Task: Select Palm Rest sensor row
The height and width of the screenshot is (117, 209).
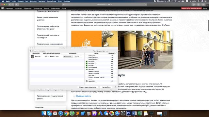Action: click(x=101, y=75)
